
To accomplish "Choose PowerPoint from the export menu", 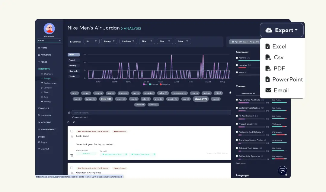I will 284,79.
